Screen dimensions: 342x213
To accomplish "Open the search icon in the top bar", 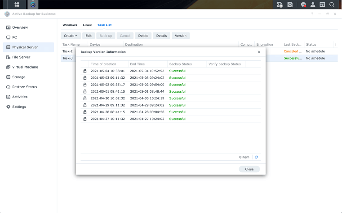I will coord(332,4).
